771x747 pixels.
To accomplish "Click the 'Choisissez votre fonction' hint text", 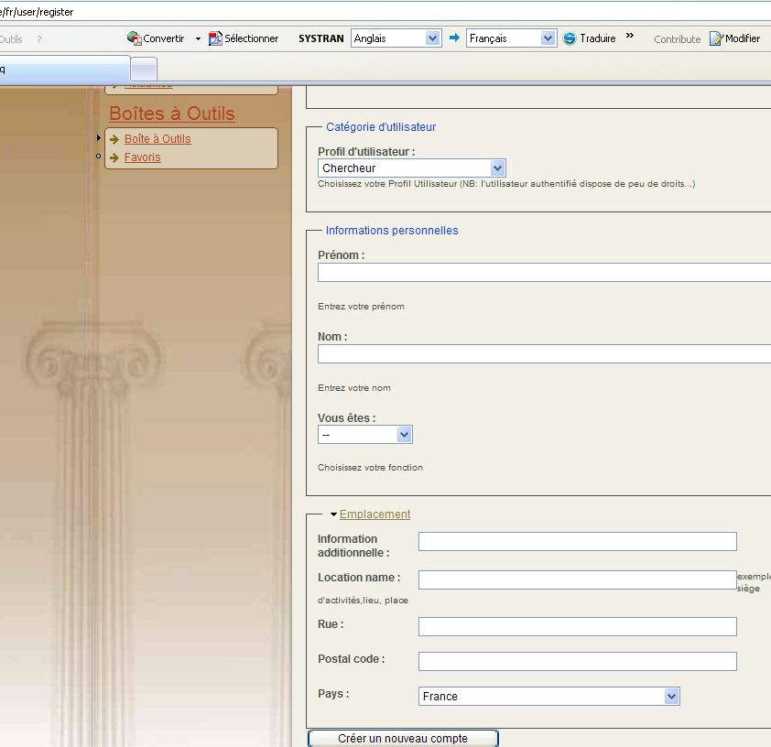I will click(x=370, y=468).
